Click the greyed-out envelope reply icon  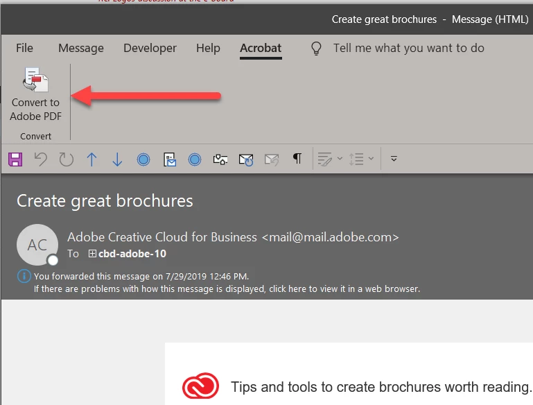point(272,159)
